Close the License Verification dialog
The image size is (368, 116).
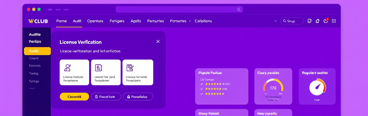(158, 41)
